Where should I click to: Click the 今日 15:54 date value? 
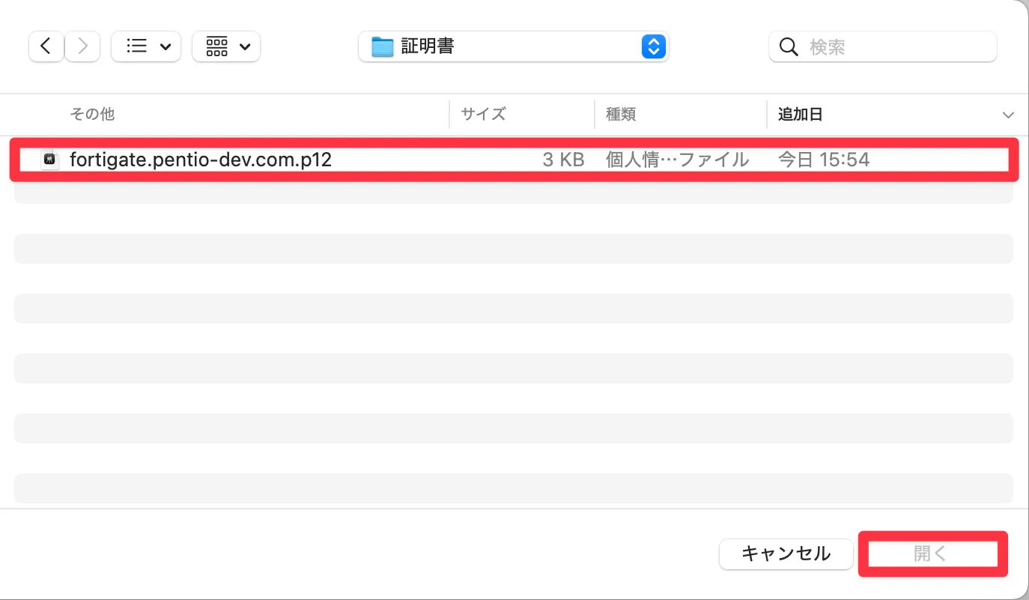pos(824,159)
